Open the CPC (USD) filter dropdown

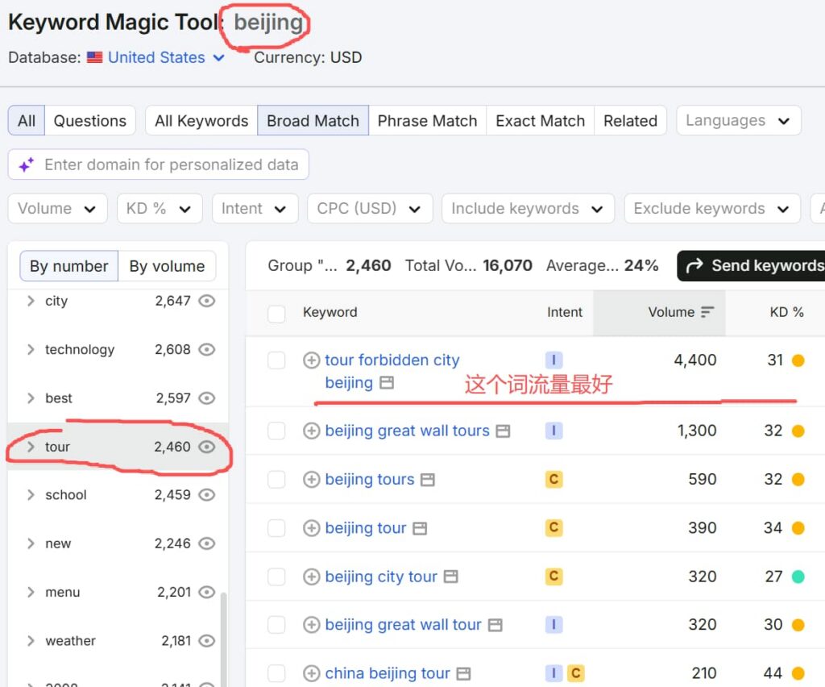click(x=370, y=209)
